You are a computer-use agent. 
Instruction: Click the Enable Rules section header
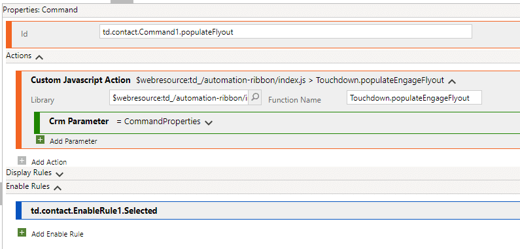point(28,186)
